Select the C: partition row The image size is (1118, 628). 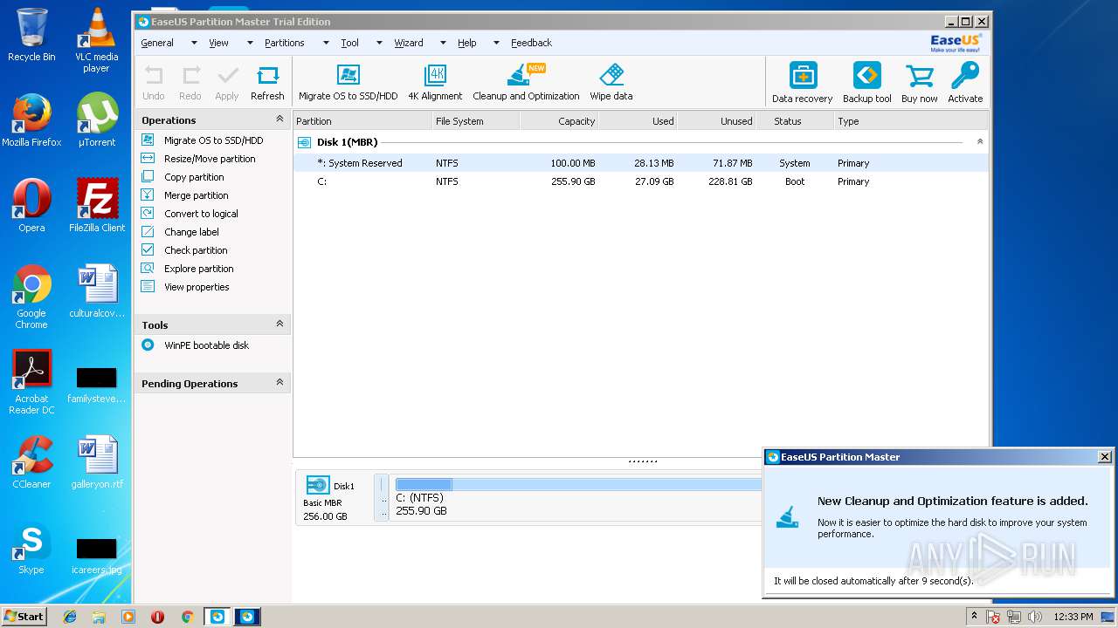coord(641,181)
